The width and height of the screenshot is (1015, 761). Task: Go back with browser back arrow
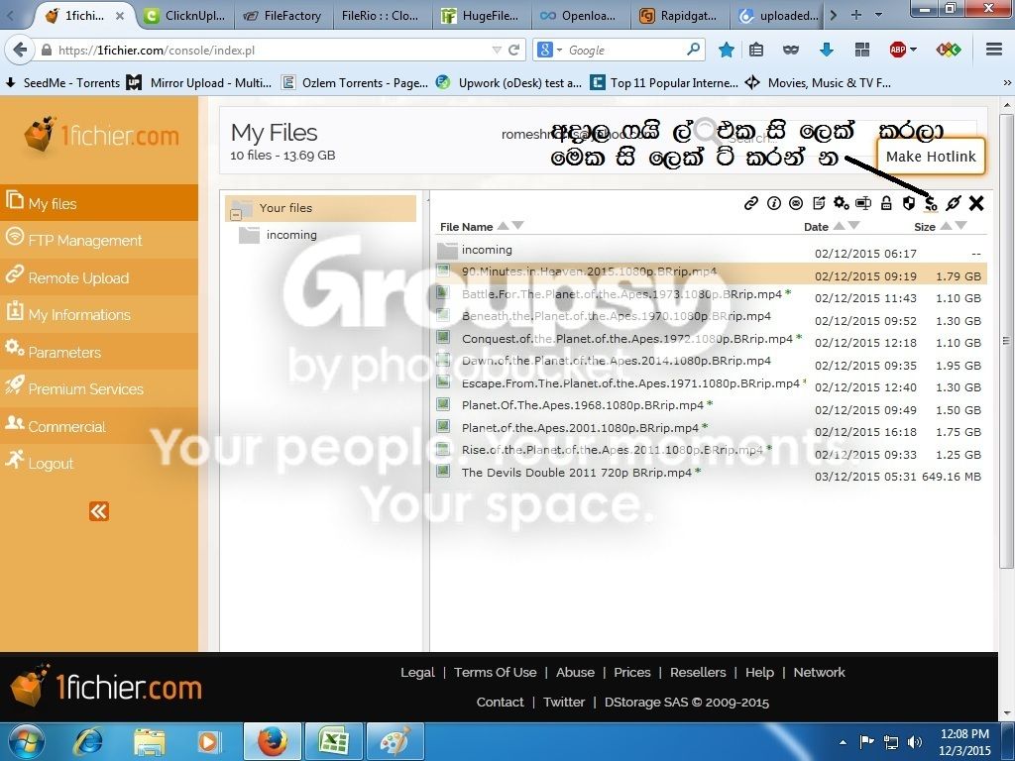(x=21, y=50)
